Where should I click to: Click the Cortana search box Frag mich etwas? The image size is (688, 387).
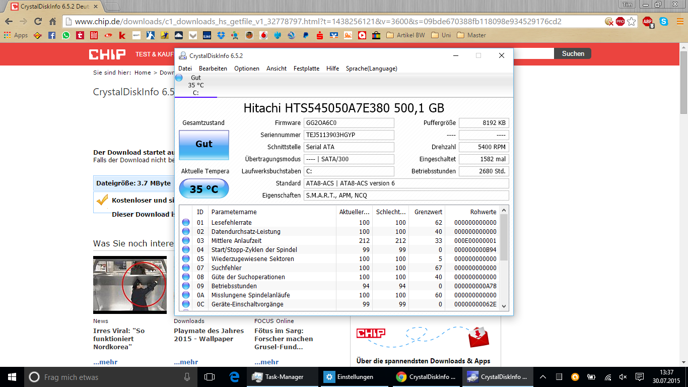click(x=110, y=377)
